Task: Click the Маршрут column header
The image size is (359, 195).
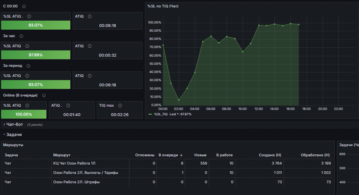Action: point(62,155)
